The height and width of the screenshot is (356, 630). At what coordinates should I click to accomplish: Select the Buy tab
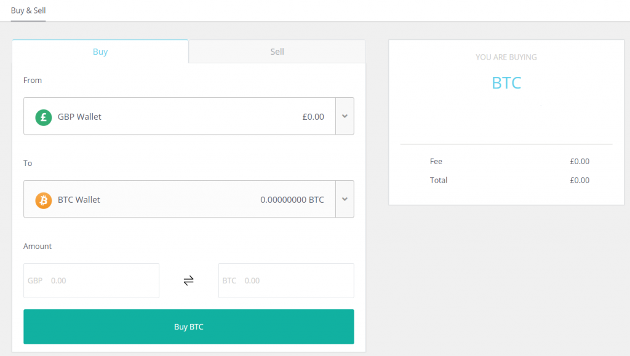pos(100,52)
